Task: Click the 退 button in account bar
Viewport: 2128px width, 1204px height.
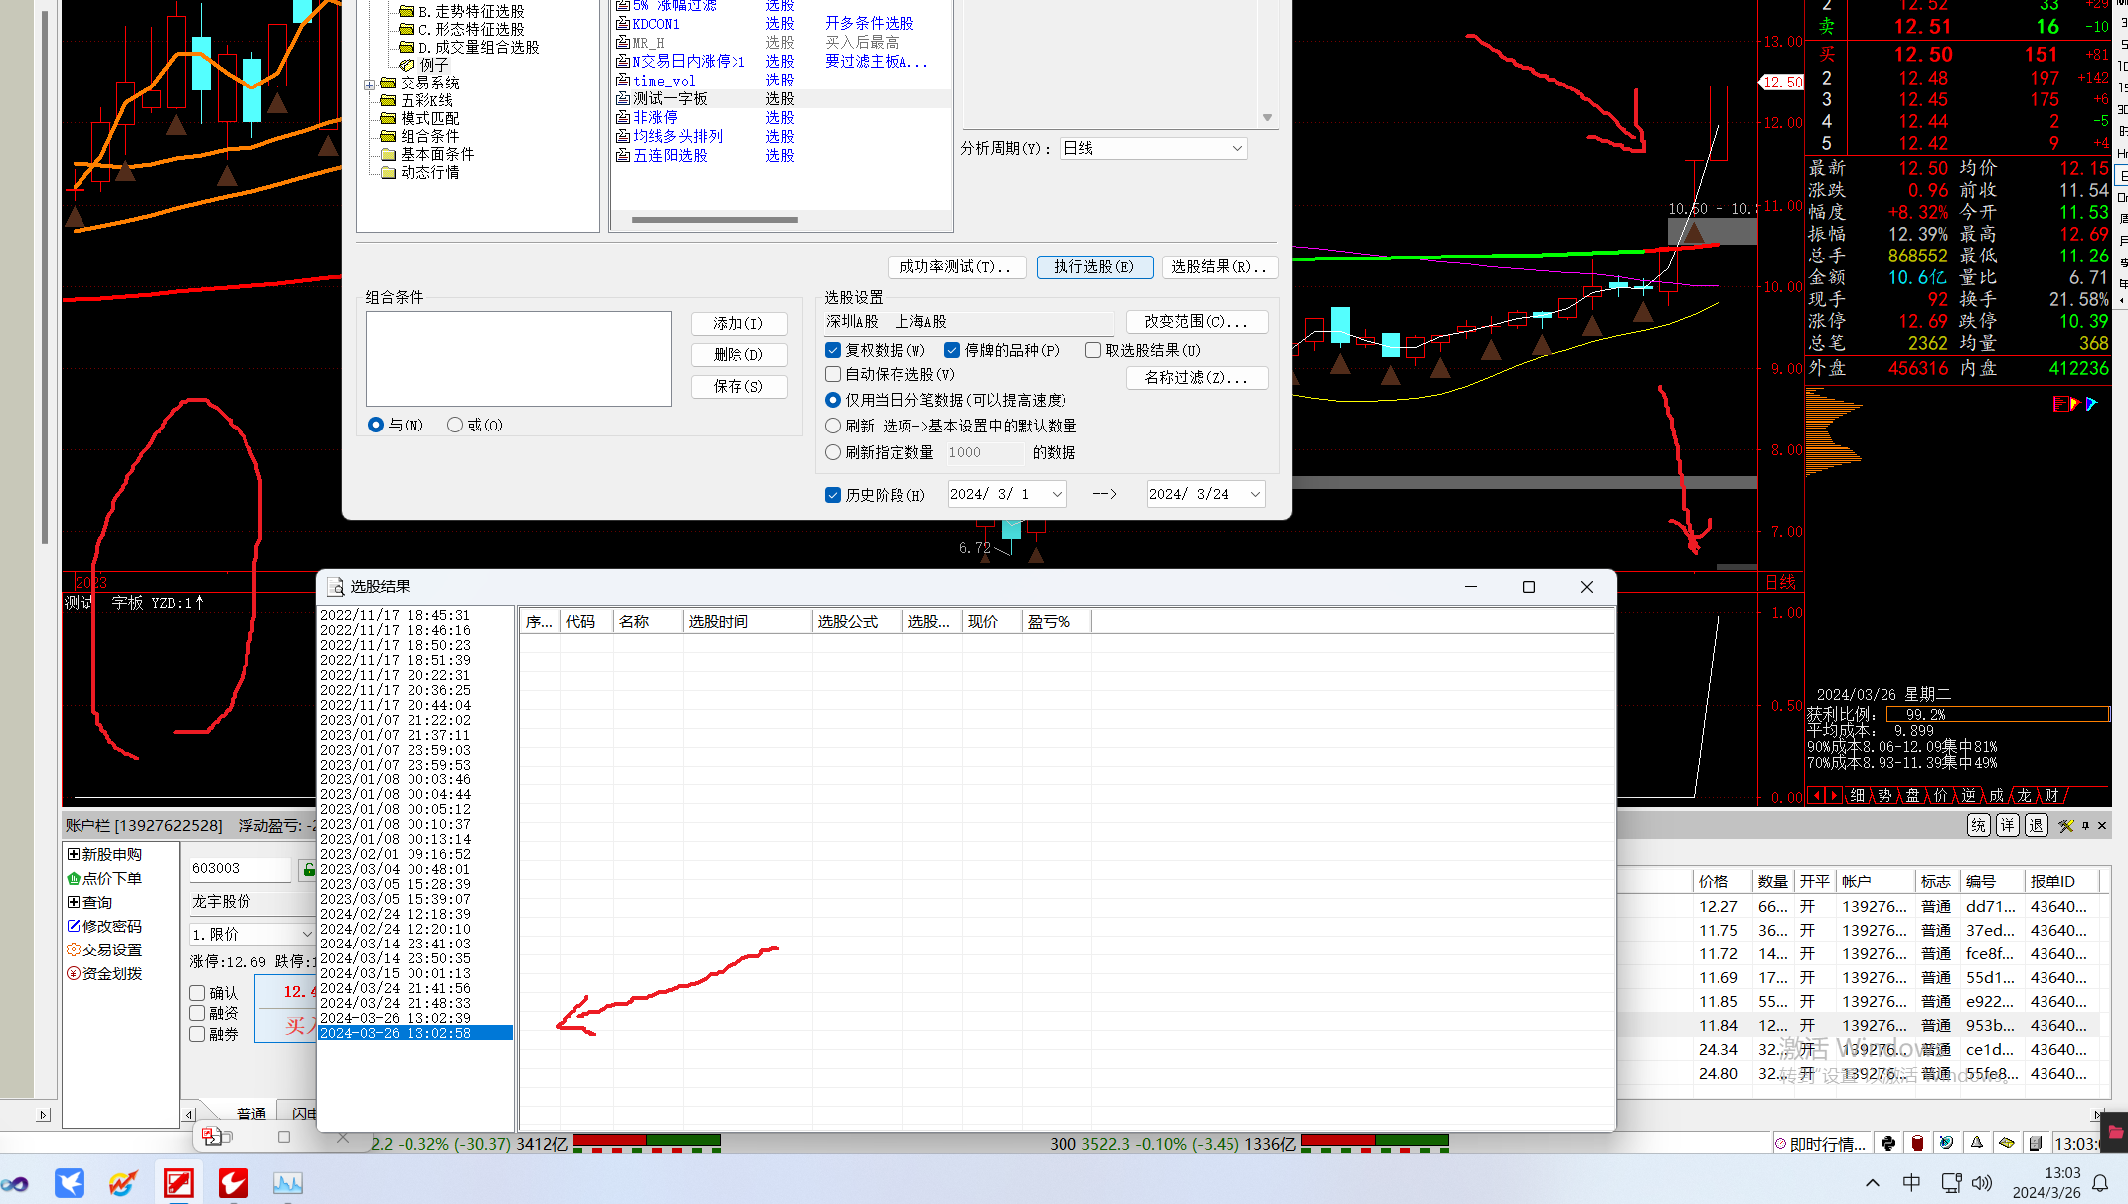Action: point(2037,825)
